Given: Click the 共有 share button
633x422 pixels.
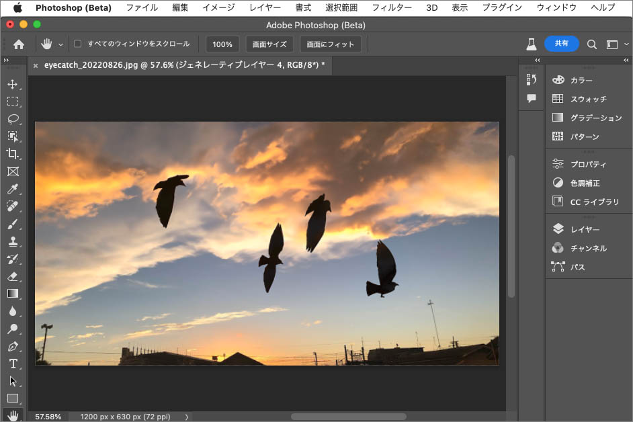Looking at the screenshot, I should (561, 44).
